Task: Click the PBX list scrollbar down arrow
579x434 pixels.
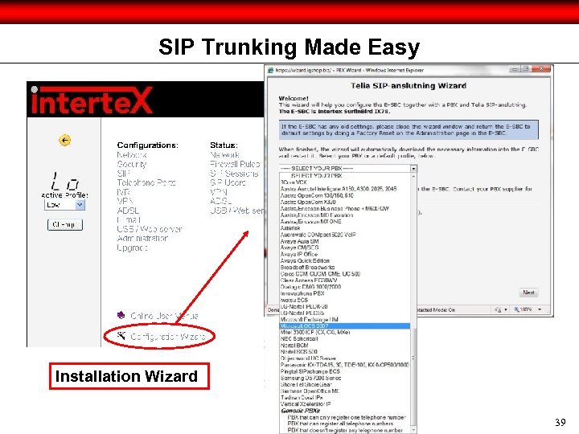Action: click(x=413, y=430)
